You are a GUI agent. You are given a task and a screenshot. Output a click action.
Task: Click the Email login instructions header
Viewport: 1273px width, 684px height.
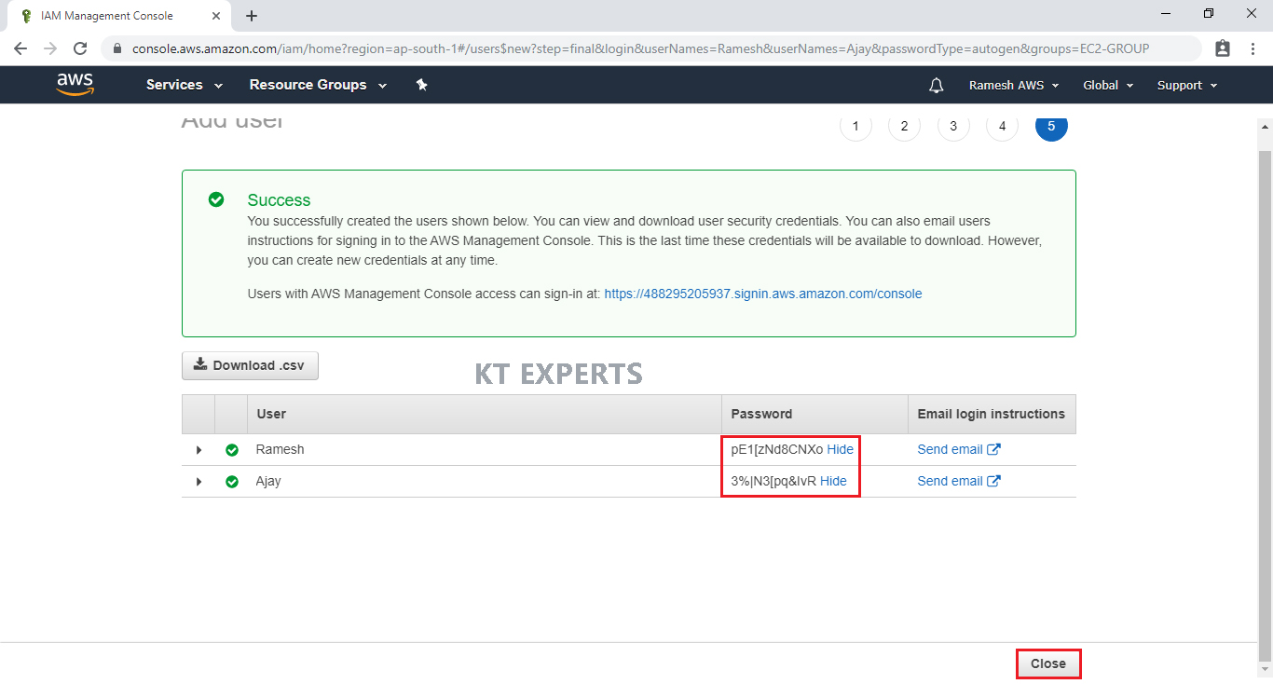pyautogui.click(x=991, y=414)
